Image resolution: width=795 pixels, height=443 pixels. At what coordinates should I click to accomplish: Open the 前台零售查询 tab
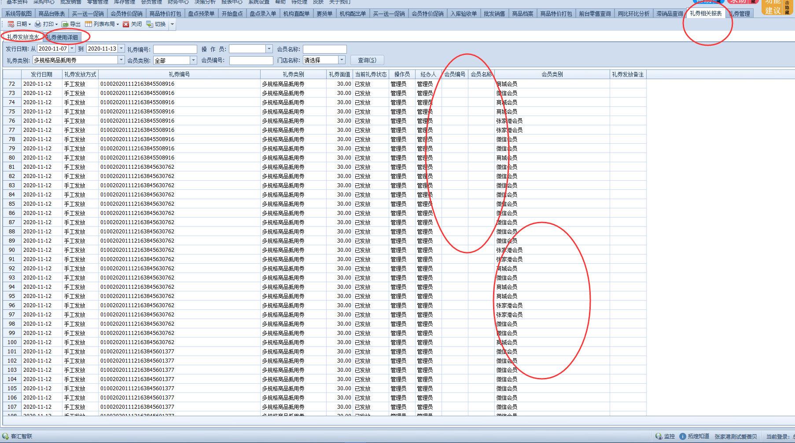[x=595, y=14]
